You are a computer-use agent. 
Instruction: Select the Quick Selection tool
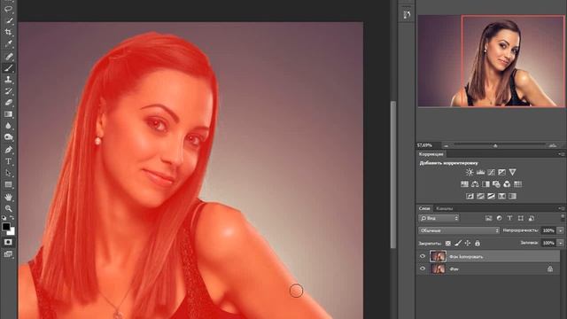pyautogui.click(x=8, y=20)
